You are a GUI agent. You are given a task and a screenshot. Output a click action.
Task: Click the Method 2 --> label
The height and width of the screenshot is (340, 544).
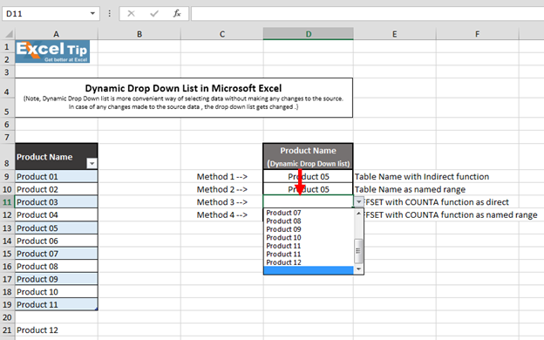coord(222,189)
